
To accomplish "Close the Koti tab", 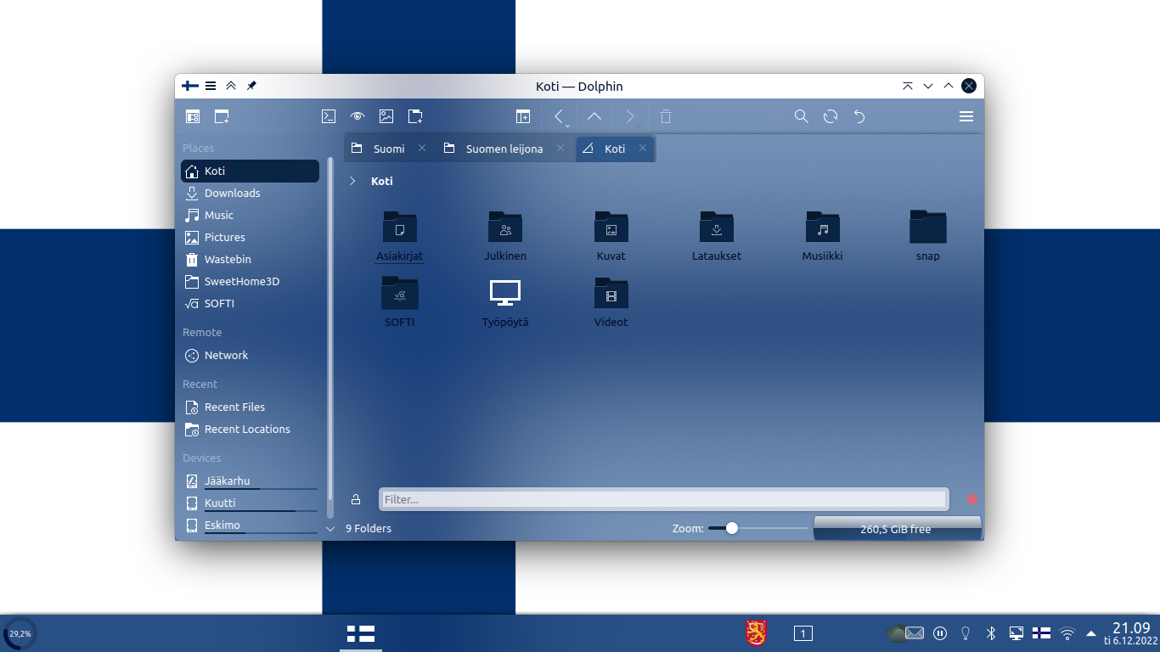I will [643, 149].
